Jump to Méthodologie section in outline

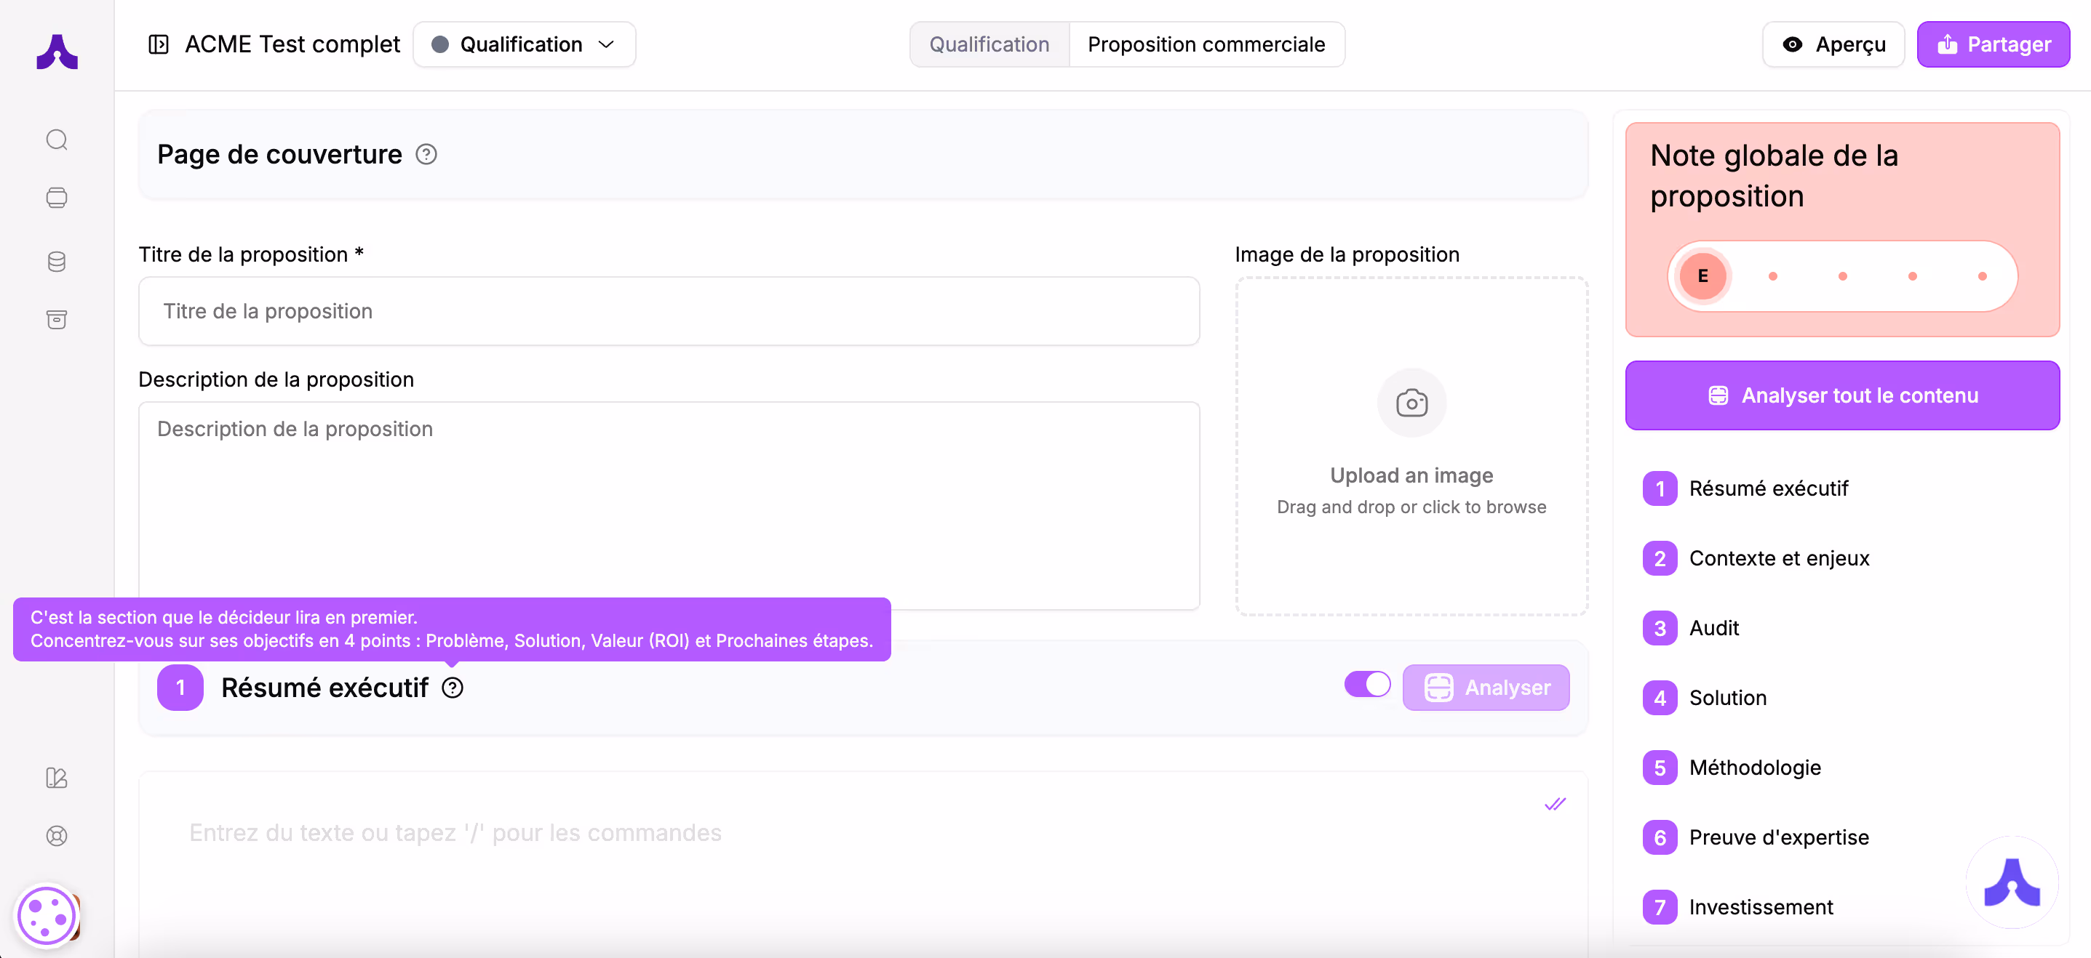point(1754,768)
